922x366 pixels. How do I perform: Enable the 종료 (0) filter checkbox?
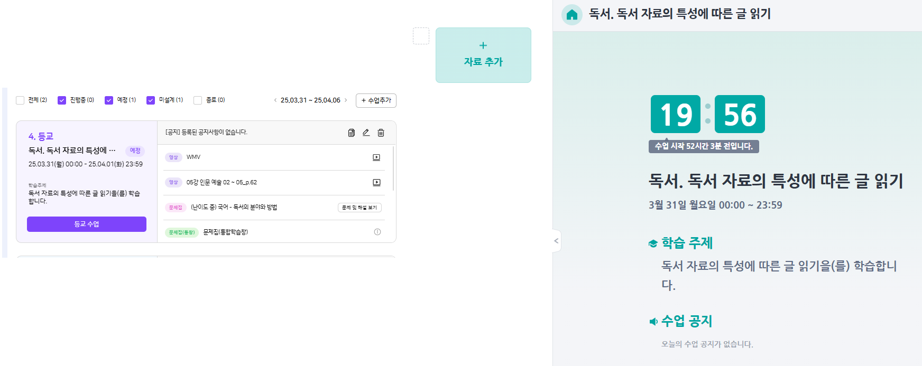198,100
